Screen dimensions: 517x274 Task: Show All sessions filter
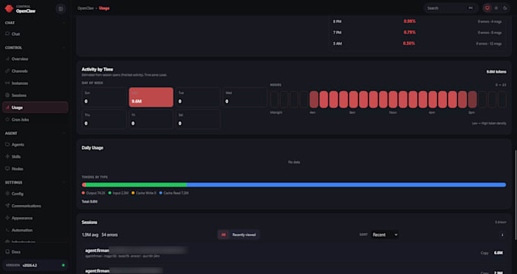224,235
